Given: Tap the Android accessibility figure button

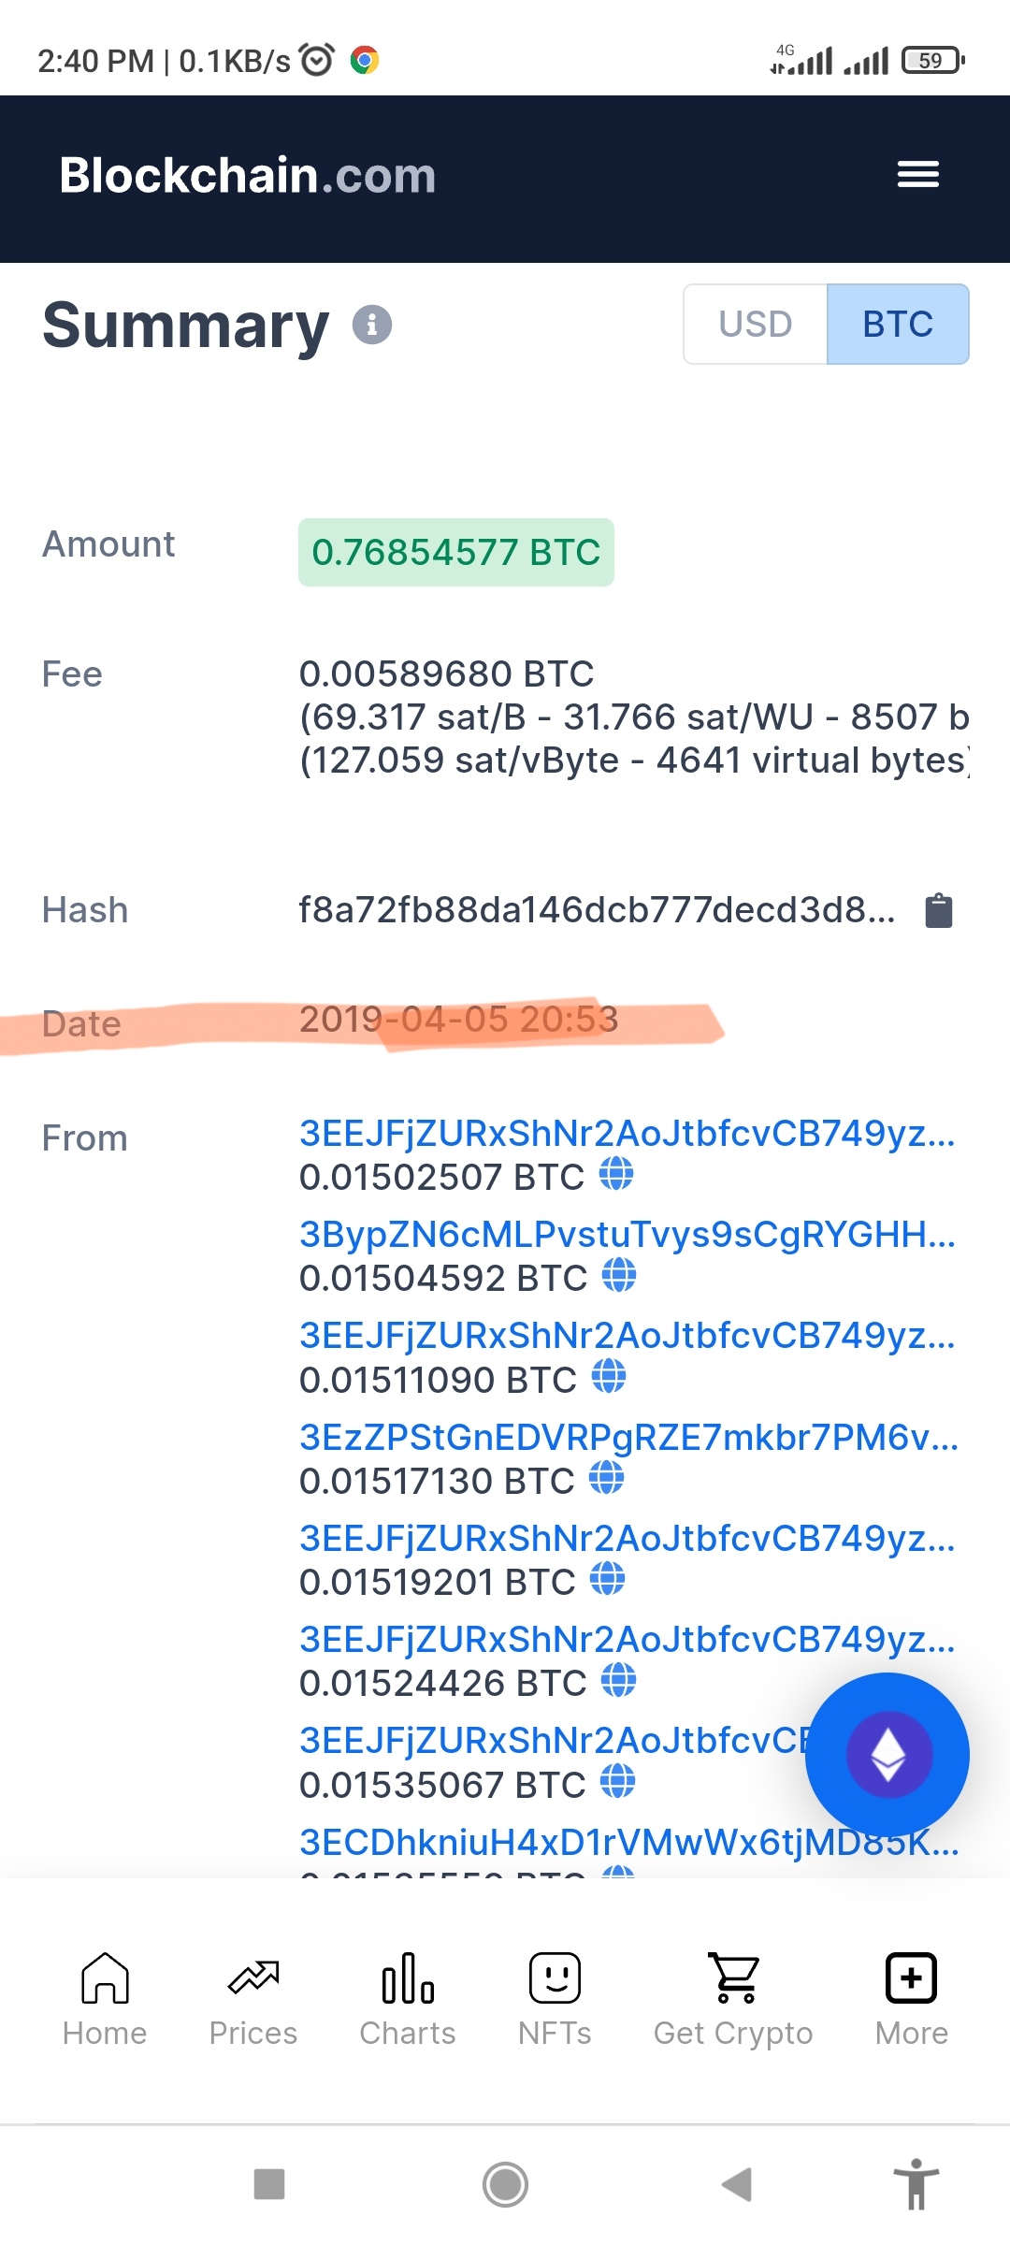Looking at the screenshot, I should (x=916, y=2184).
